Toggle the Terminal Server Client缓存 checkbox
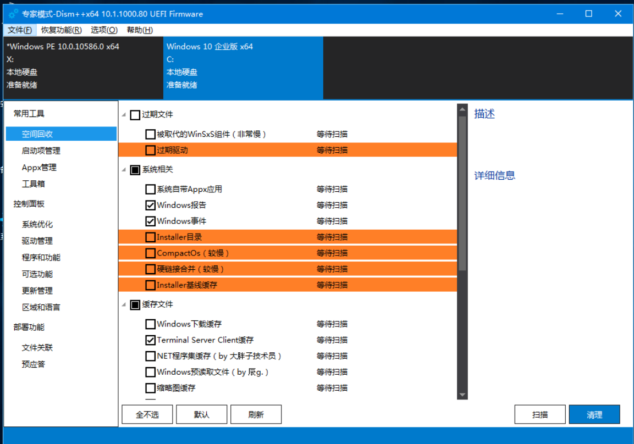 [x=150, y=340]
